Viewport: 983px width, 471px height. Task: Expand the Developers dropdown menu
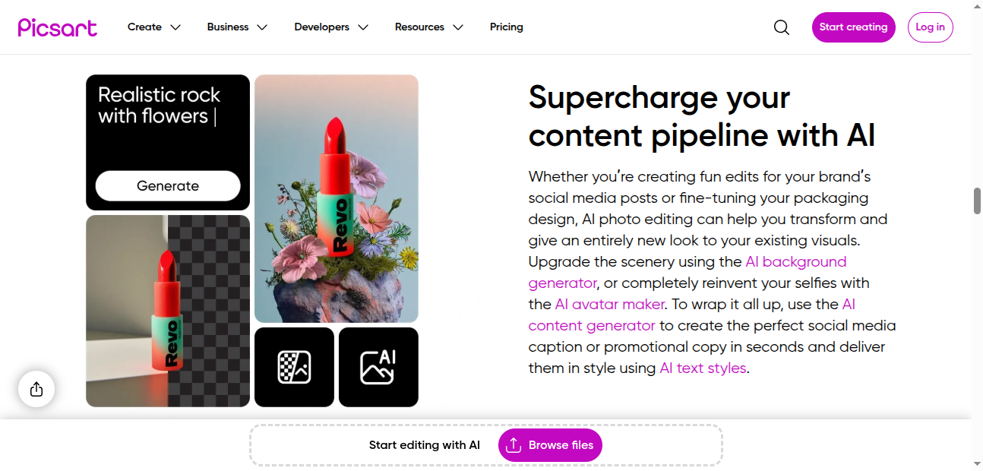pos(331,27)
